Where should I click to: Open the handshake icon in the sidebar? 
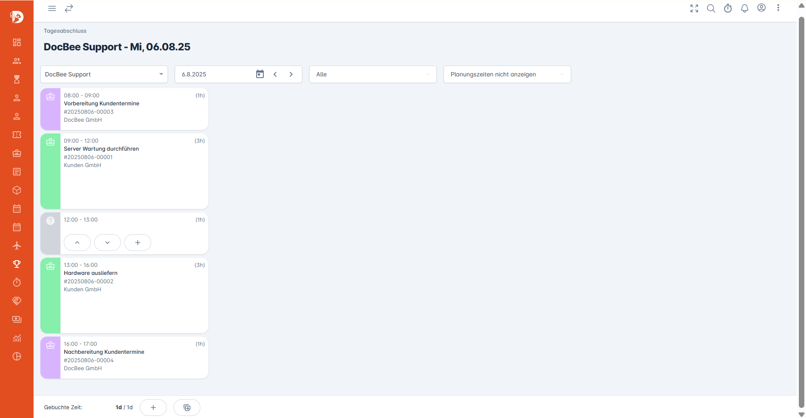[17, 301]
